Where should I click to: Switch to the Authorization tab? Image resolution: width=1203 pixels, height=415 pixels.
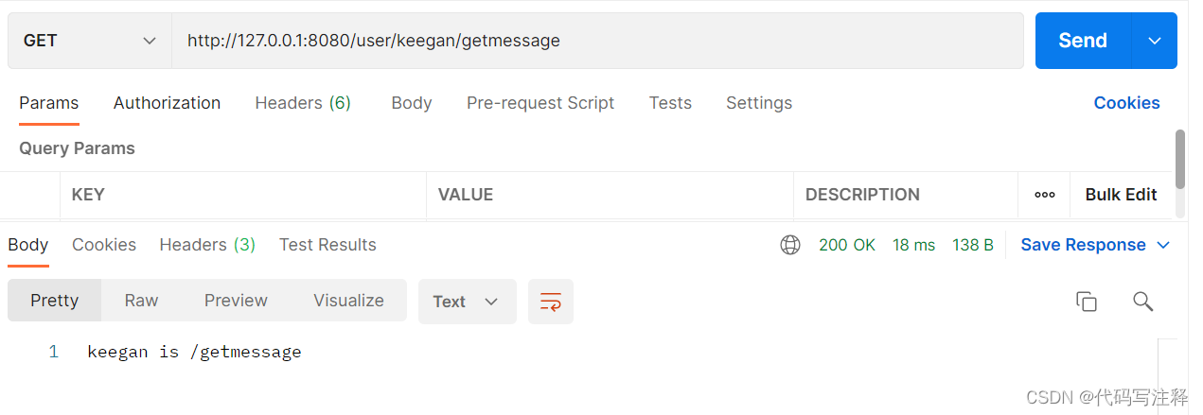[167, 103]
